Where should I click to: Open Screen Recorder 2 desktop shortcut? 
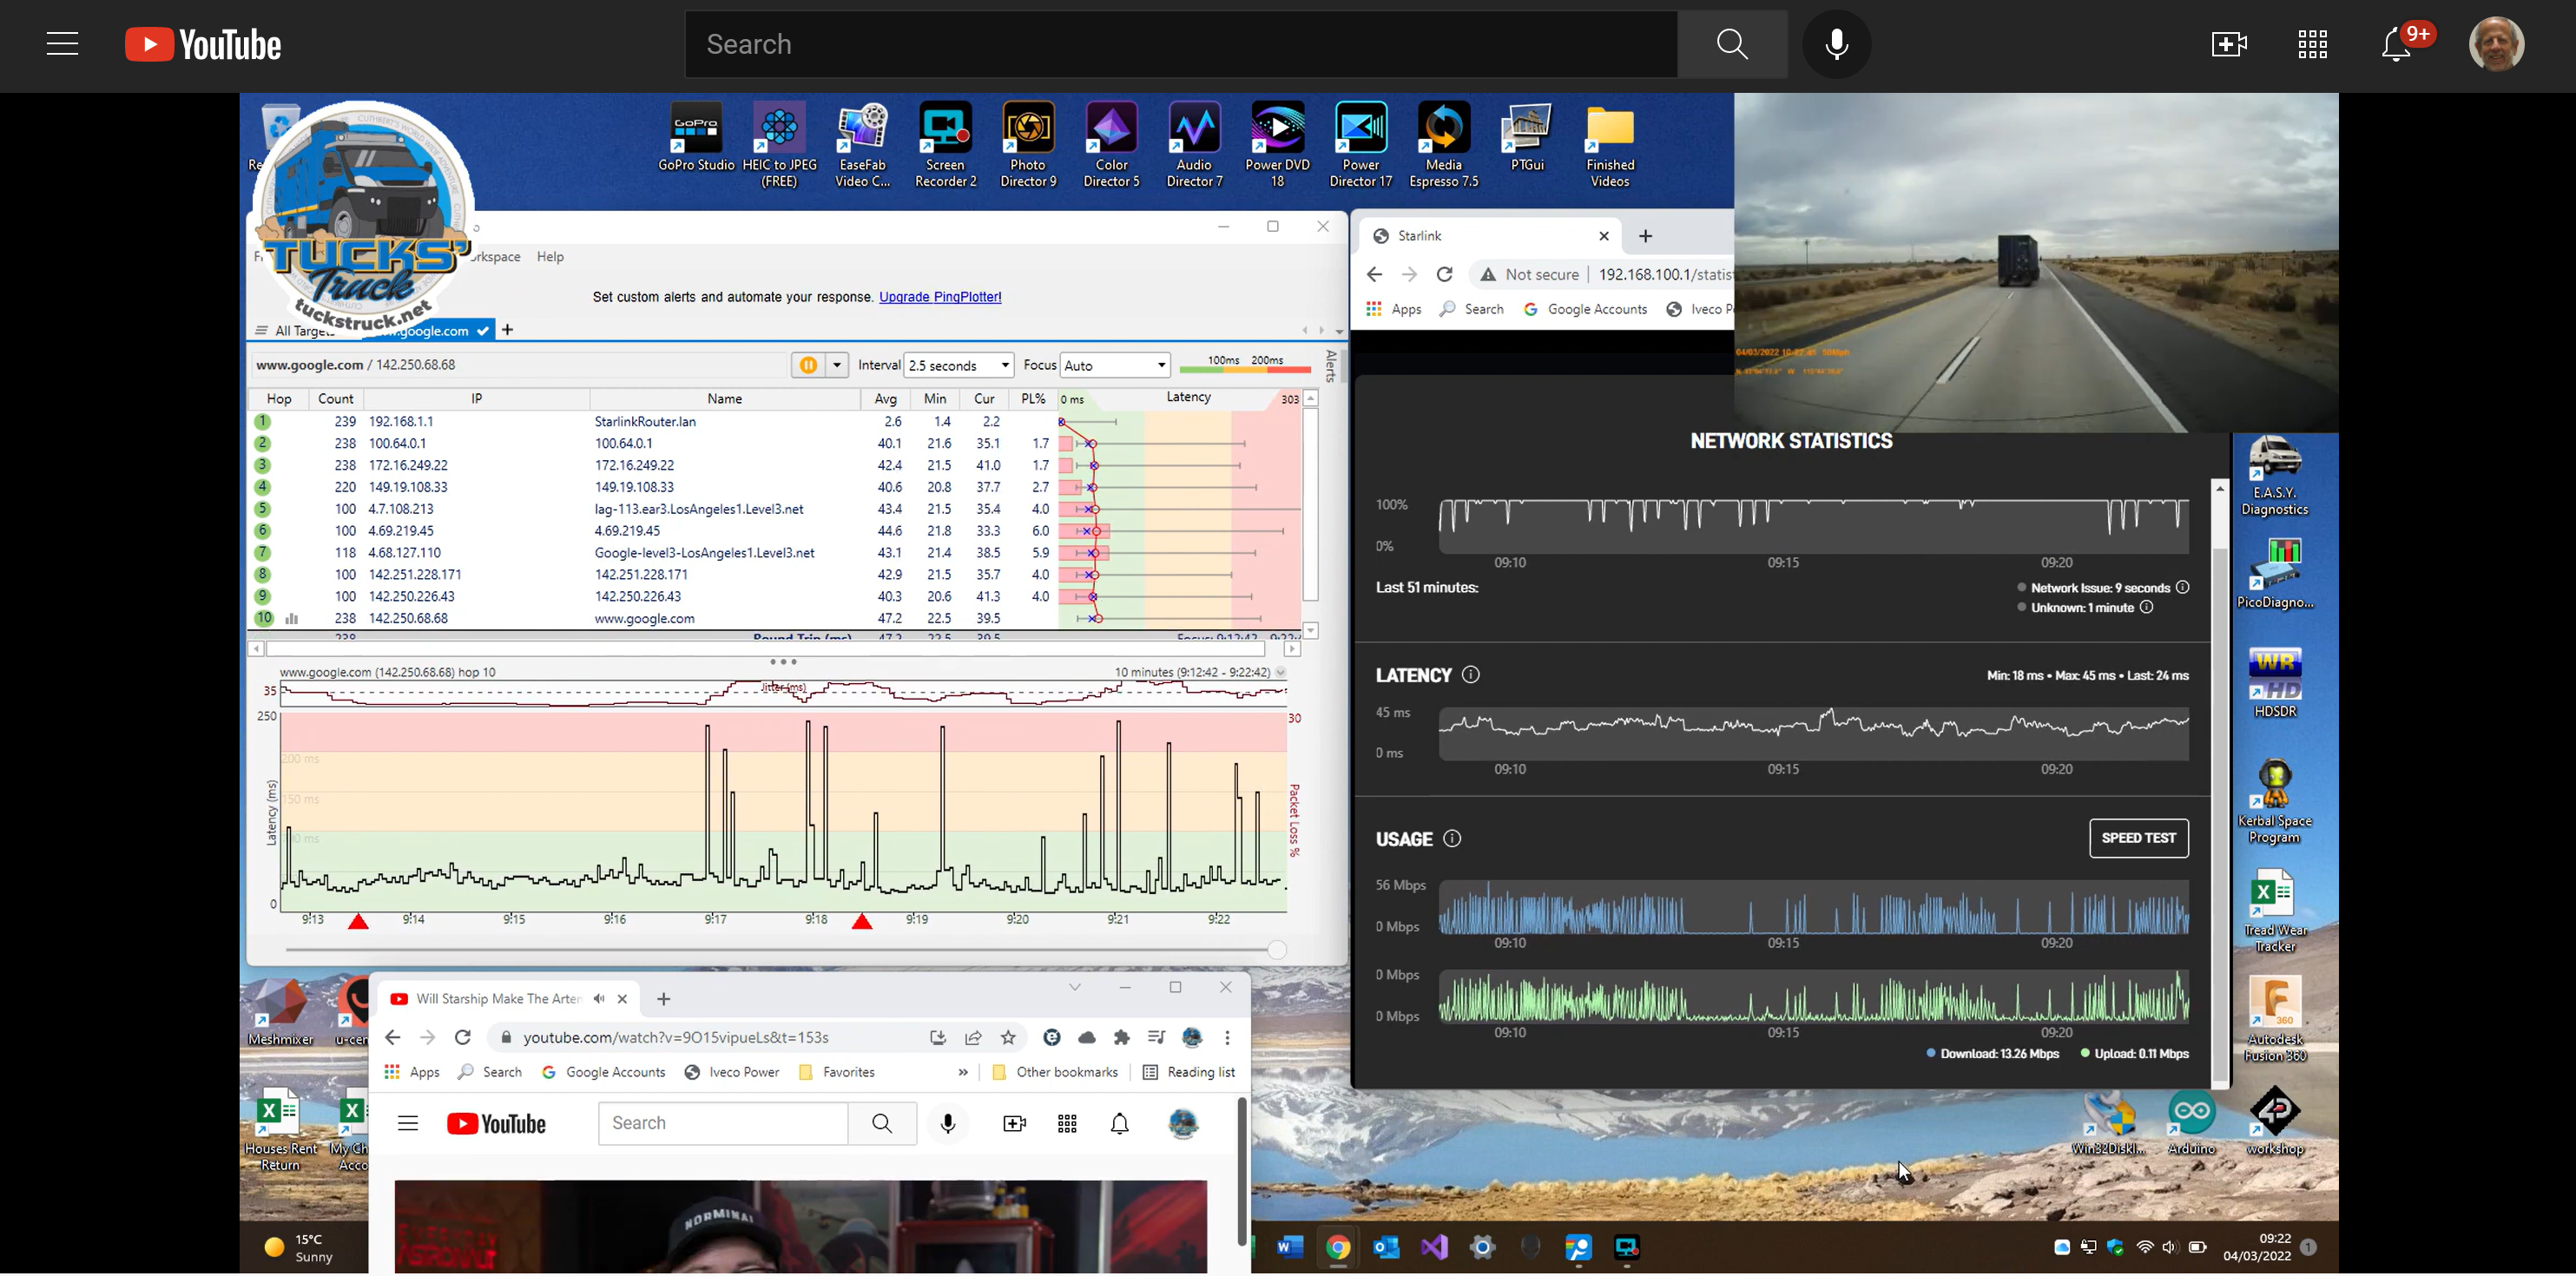(x=945, y=145)
